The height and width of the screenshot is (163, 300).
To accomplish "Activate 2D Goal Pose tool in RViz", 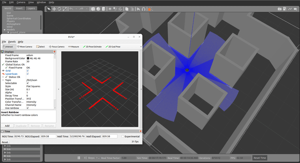I will coord(113,47).
